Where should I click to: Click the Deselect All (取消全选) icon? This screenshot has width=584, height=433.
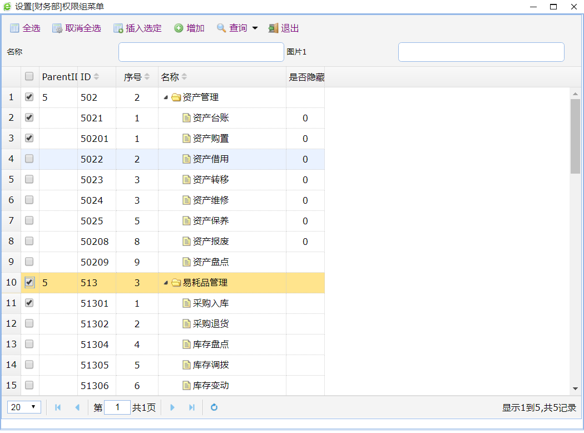pyautogui.click(x=57, y=28)
